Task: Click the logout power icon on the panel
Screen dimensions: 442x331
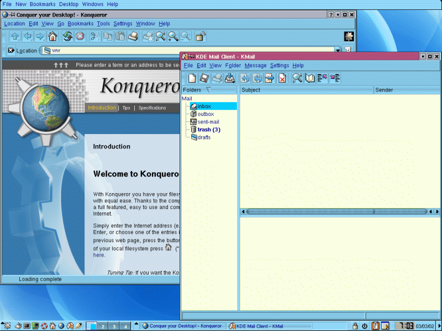Action: [x=365, y=326]
